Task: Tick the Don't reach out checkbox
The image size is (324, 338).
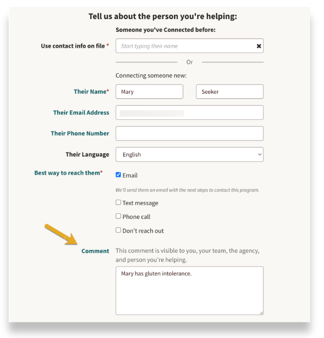Action: point(118,230)
